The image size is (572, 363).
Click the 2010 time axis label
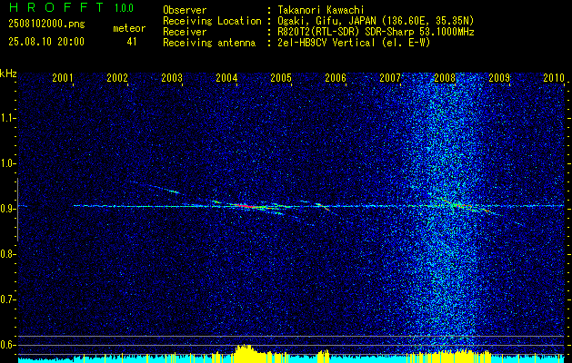(554, 77)
